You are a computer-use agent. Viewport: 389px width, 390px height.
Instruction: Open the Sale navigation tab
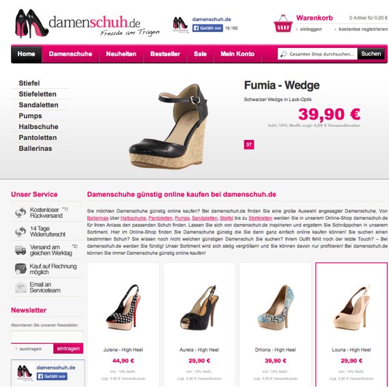[x=200, y=54]
